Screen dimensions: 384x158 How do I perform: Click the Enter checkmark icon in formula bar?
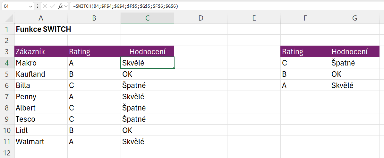52,6
